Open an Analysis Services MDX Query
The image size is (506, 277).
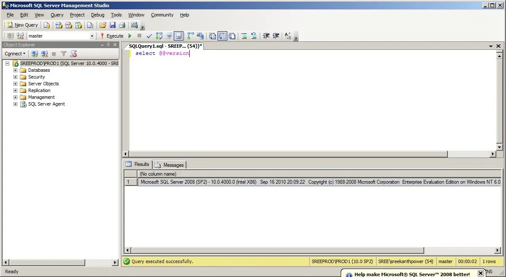pos(59,25)
